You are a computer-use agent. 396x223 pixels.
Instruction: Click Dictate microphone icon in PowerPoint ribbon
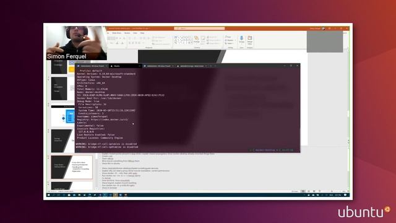241,39
